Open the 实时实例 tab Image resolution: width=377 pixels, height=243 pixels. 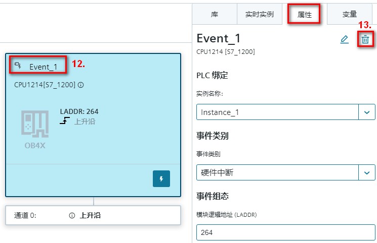pyautogui.click(x=259, y=15)
